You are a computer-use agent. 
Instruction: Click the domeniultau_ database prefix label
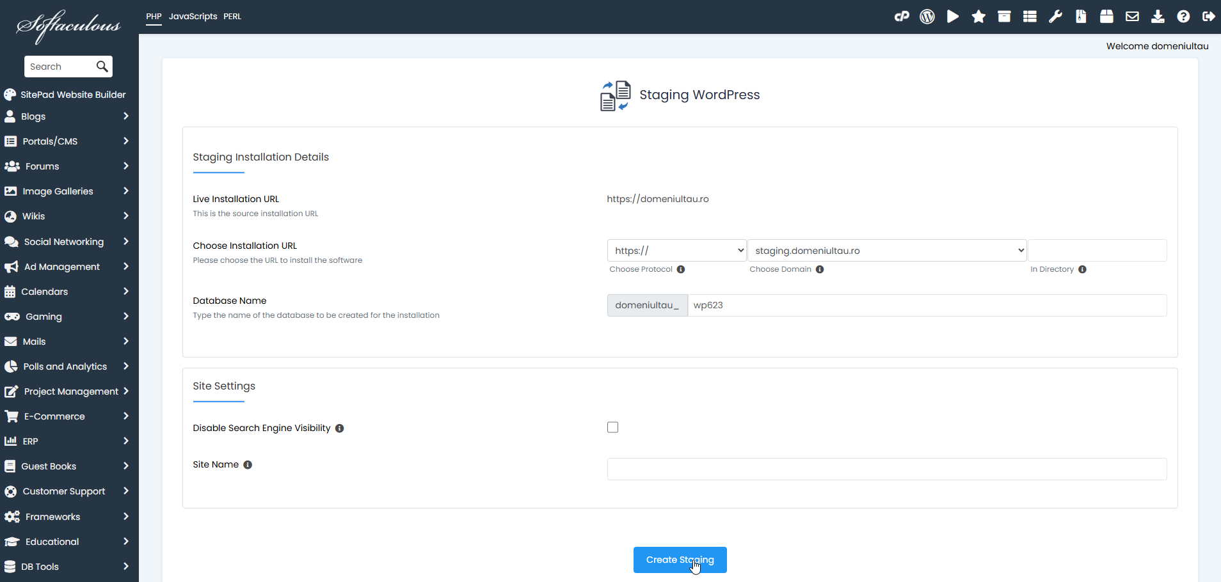click(x=647, y=305)
